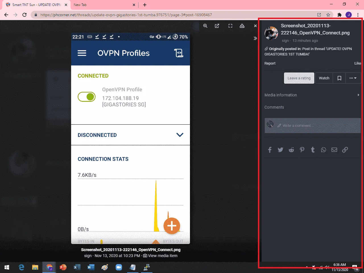Close the lightbox with the X icon

click(255, 26)
